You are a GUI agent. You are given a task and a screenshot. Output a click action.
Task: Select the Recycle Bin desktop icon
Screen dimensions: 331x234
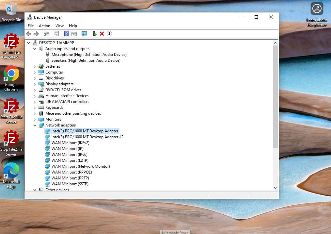pos(11,8)
